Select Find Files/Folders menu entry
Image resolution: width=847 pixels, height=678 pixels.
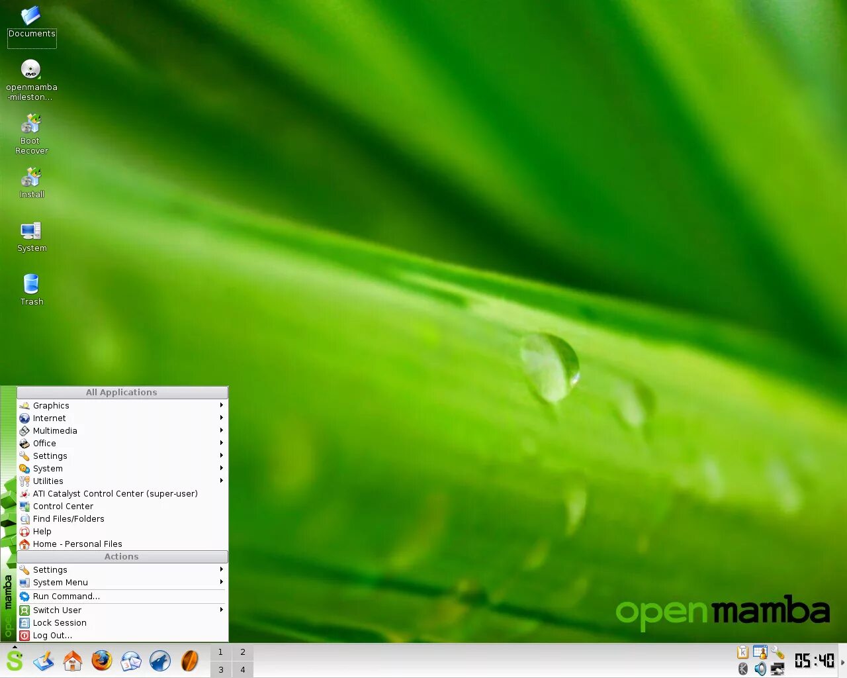[x=122, y=518]
